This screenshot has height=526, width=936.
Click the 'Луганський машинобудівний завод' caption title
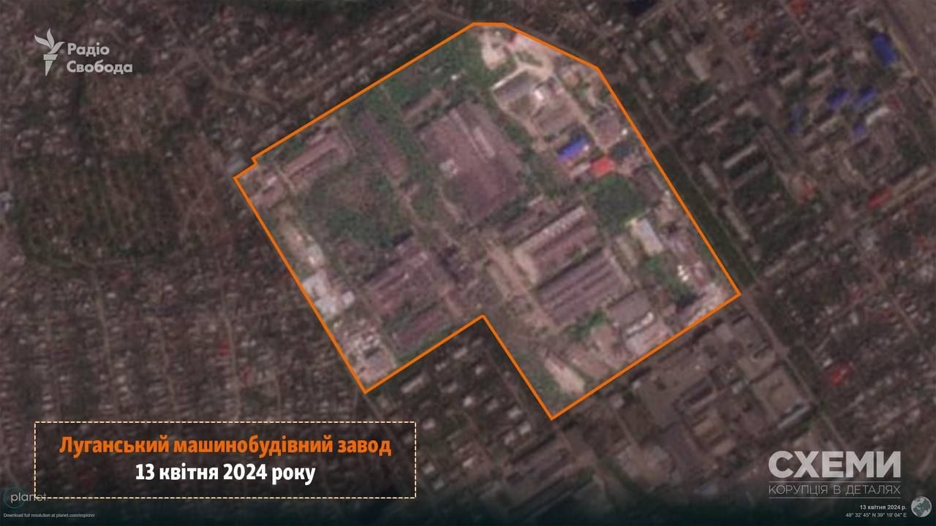tap(224, 446)
